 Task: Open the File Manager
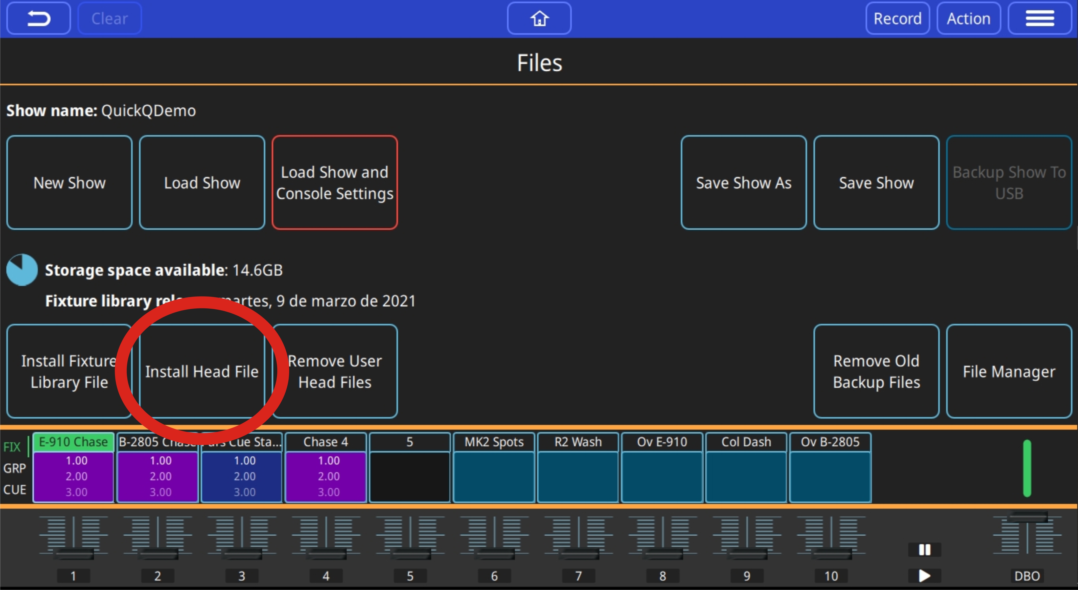point(1008,371)
